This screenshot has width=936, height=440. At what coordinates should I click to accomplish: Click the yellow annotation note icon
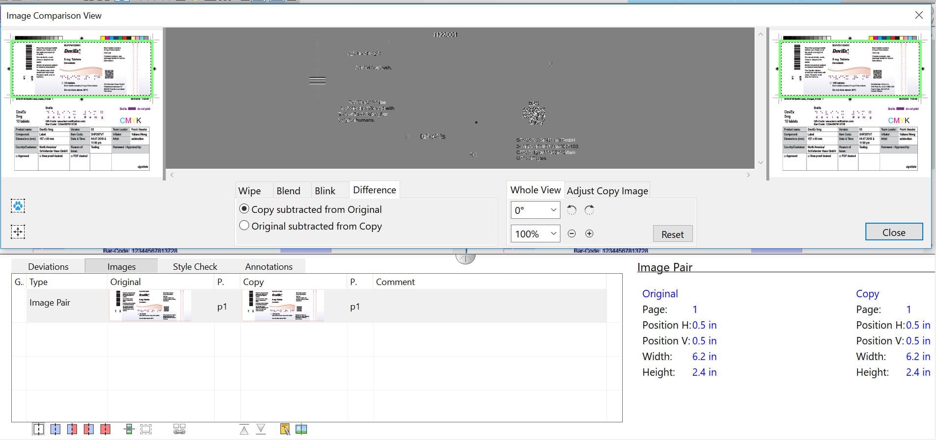pyautogui.click(x=285, y=430)
